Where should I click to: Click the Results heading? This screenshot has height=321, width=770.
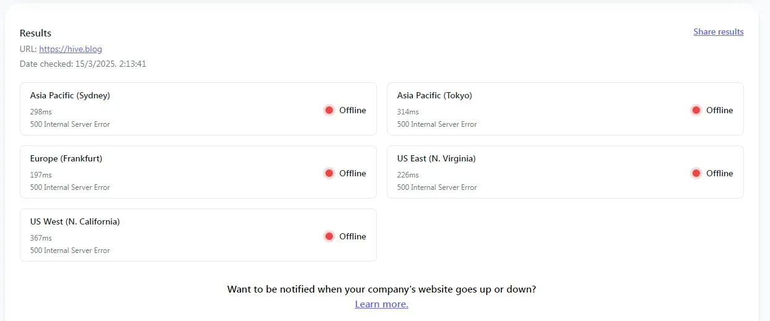[35, 33]
